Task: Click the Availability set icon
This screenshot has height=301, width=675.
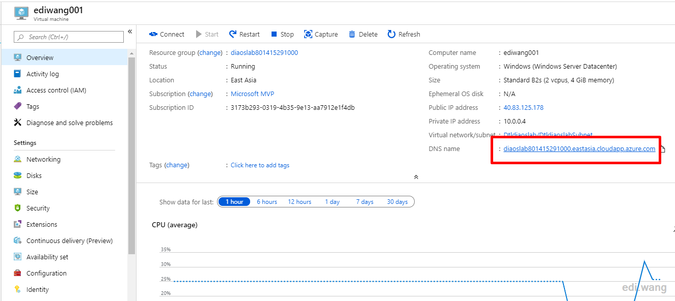Action: tap(18, 257)
